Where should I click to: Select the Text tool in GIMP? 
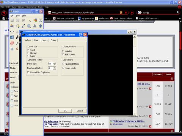pyautogui.click(x=17, y=37)
